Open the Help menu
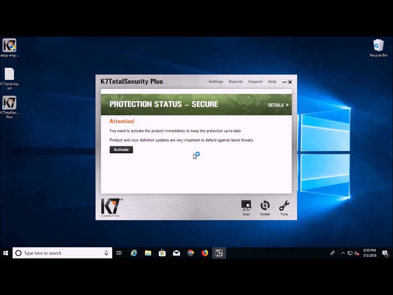The image size is (393, 295). pyautogui.click(x=272, y=82)
